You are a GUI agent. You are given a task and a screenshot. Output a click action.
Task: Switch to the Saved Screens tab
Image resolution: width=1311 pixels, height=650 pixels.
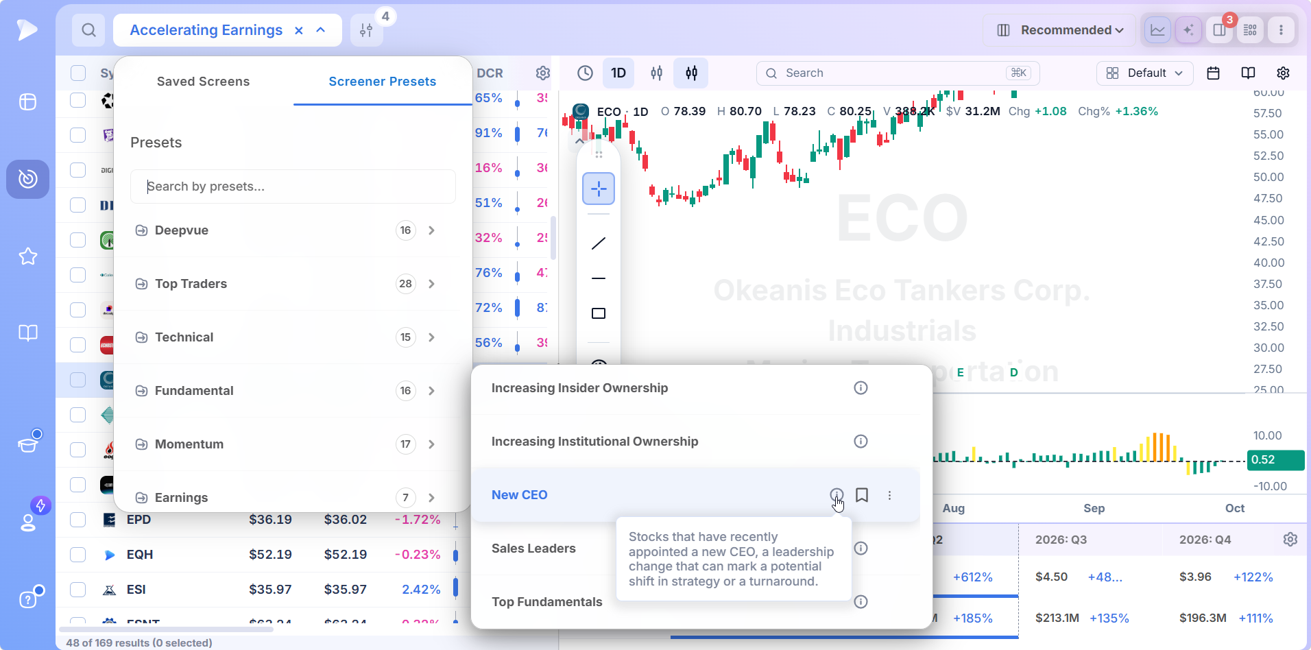tap(203, 82)
